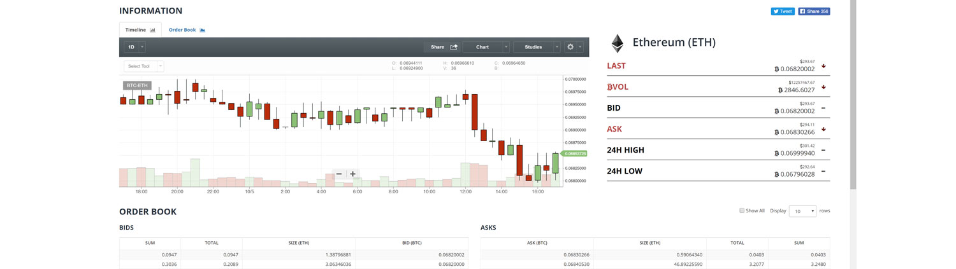Click the ASK (BTC) column header

pyautogui.click(x=537, y=243)
